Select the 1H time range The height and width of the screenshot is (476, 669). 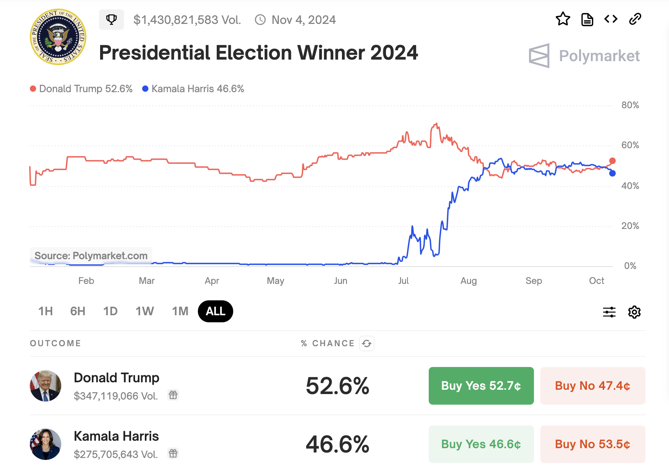coord(46,311)
